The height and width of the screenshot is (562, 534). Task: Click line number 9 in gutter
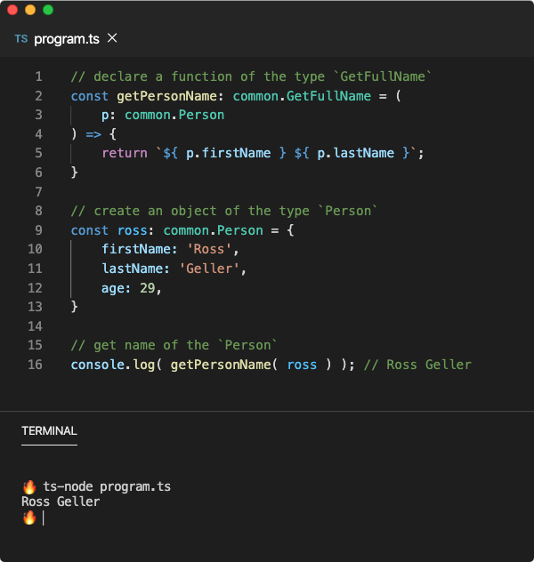[x=39, y=230]
